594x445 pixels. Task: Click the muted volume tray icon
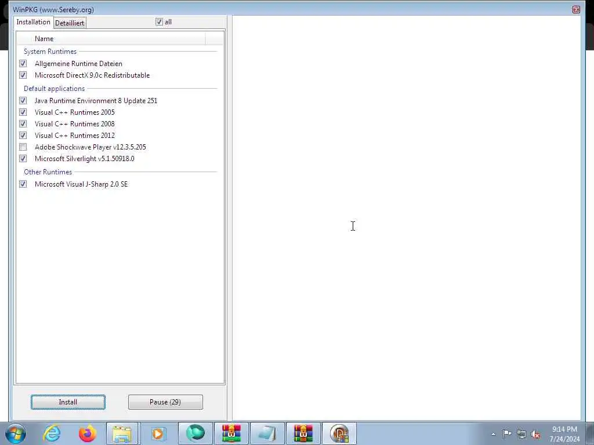[535, 435]
